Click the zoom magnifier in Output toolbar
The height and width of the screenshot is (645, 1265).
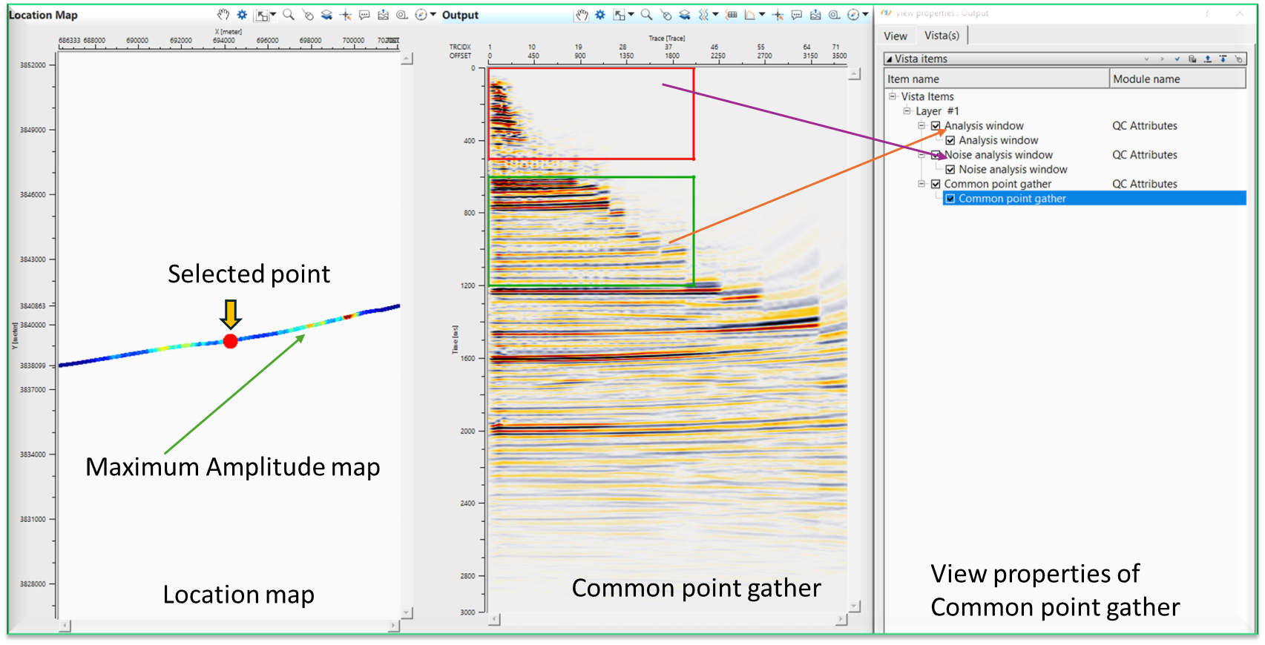pyautogui.click(x=646, y=15)
